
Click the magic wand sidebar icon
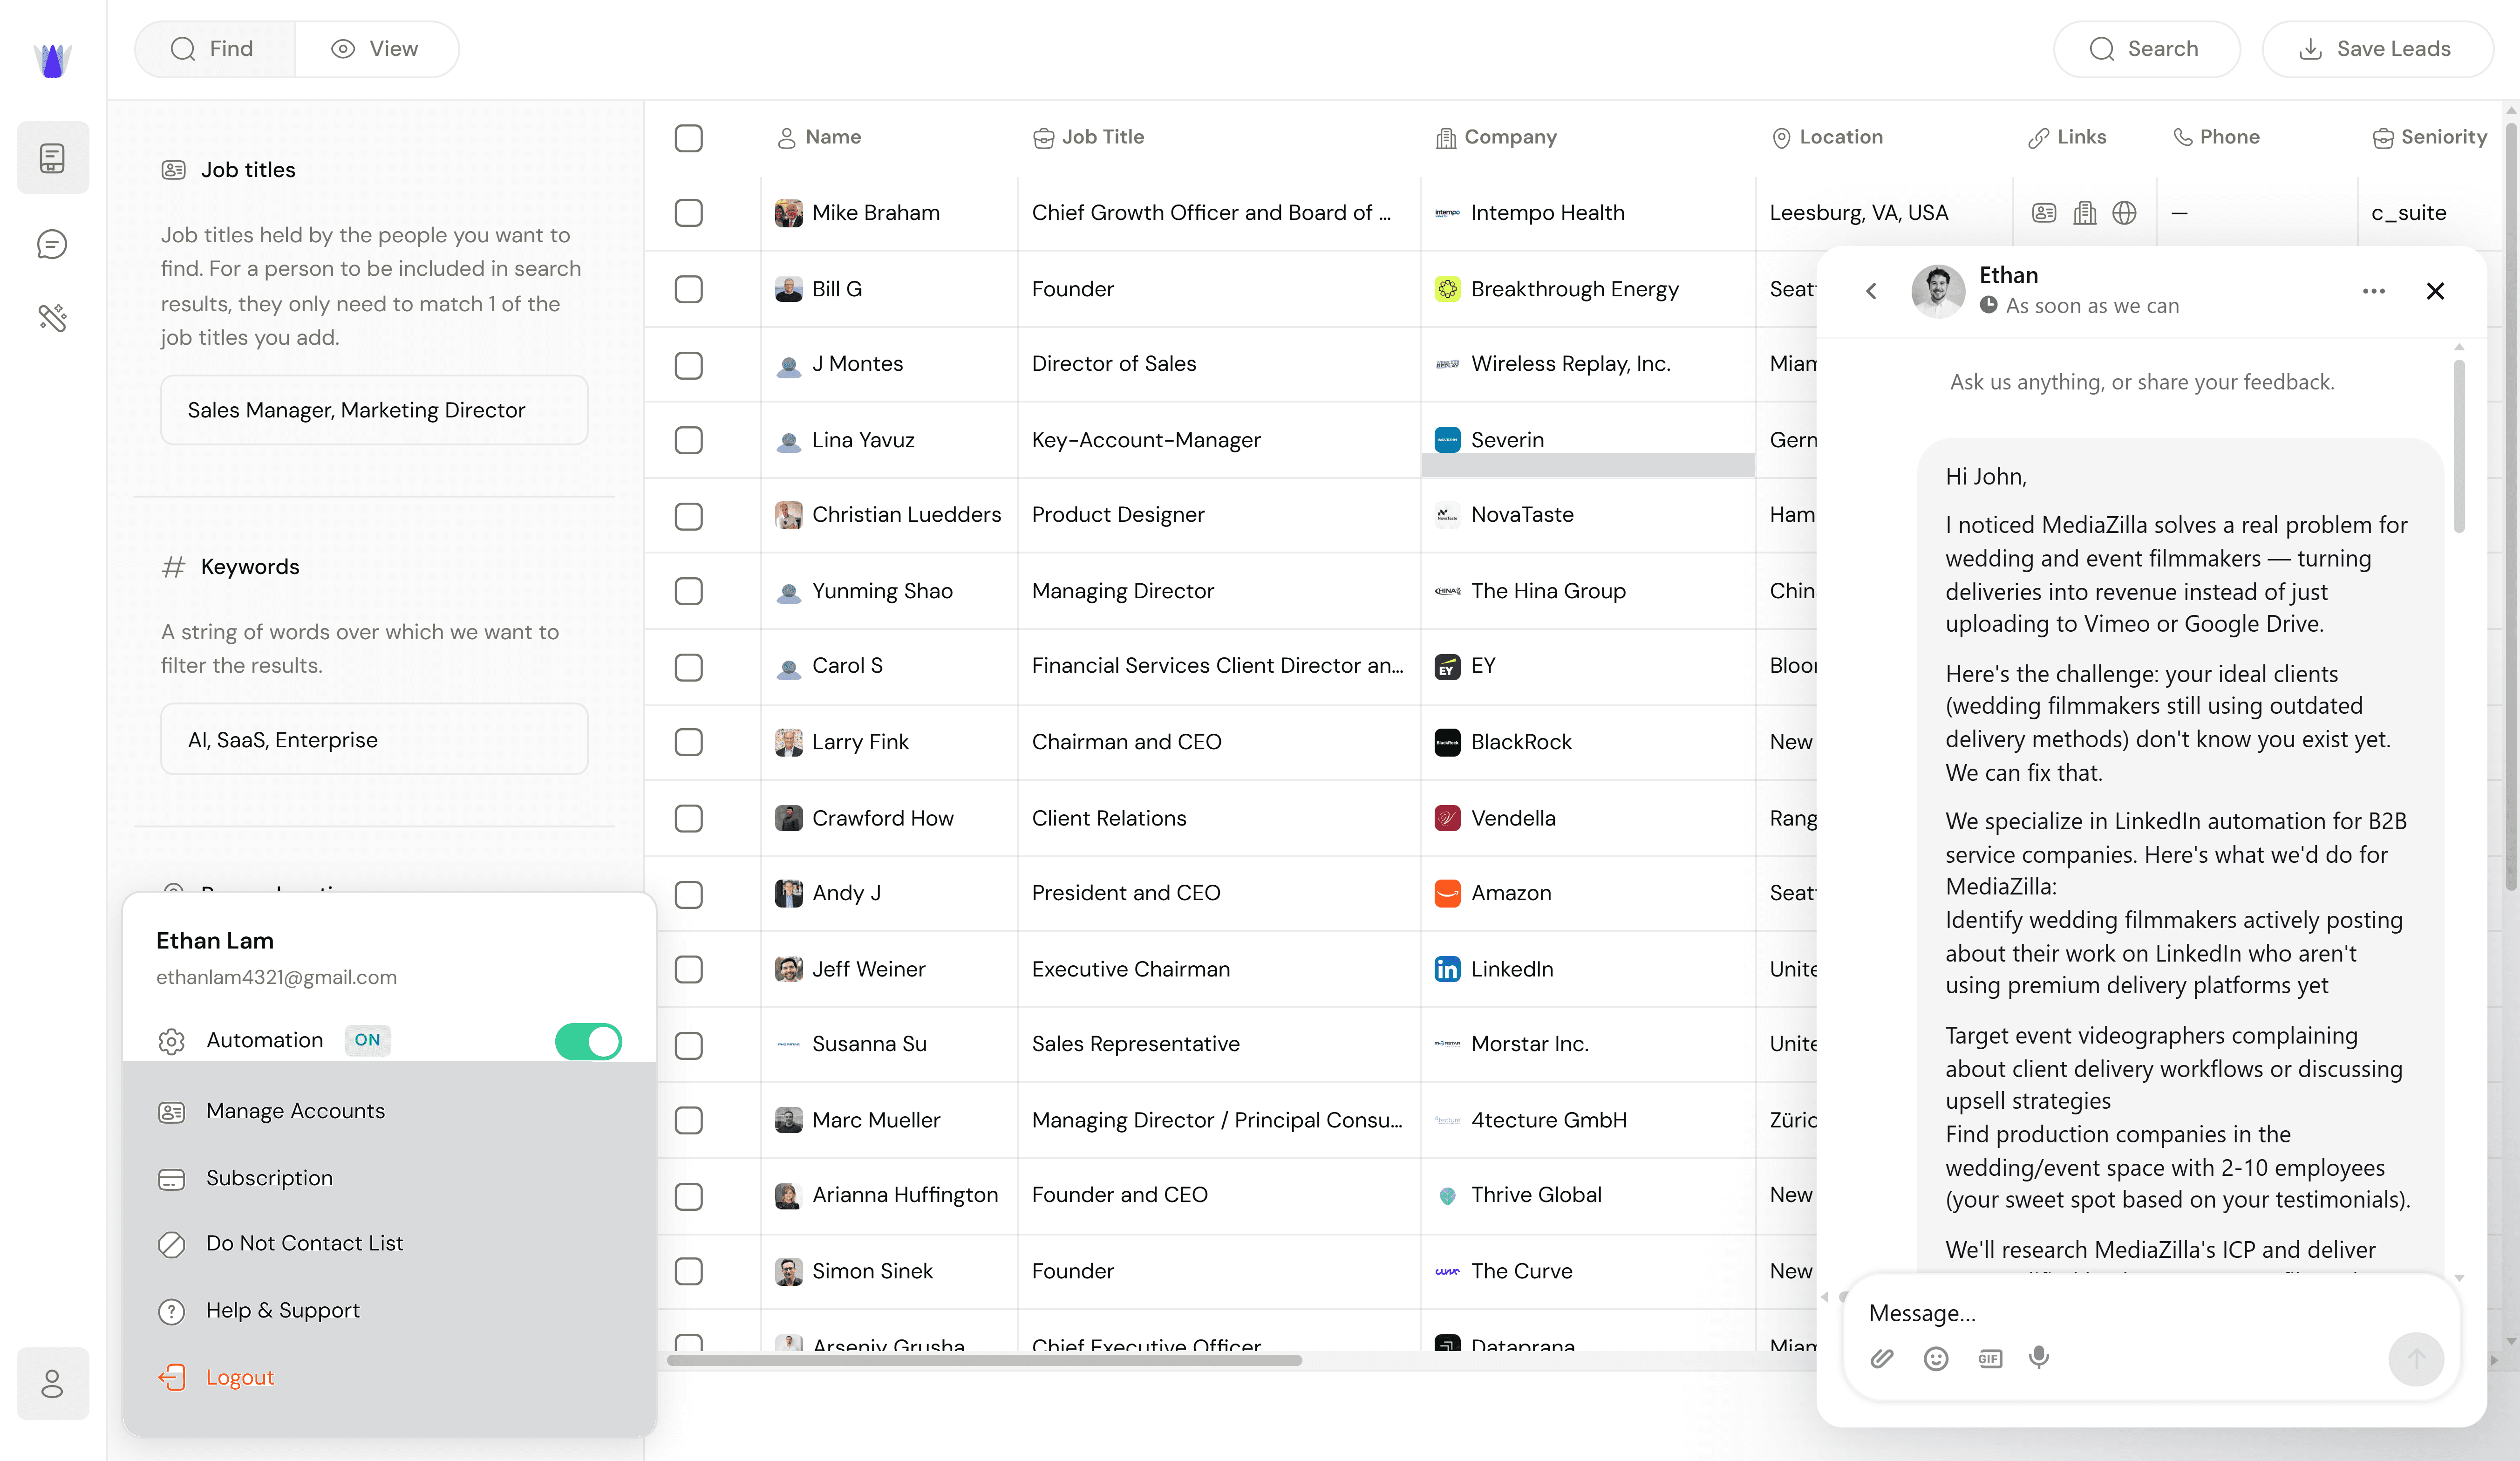pyautogui.click(x=52, y=318)
